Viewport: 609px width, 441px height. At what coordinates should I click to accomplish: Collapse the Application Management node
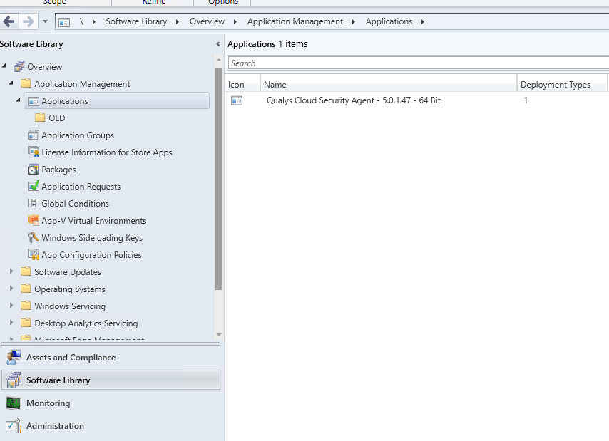[11, 84]
